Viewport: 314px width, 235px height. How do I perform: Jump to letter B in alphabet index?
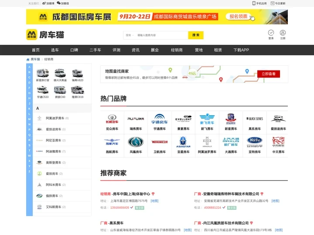pyautogui.click(x=30, y=72)
